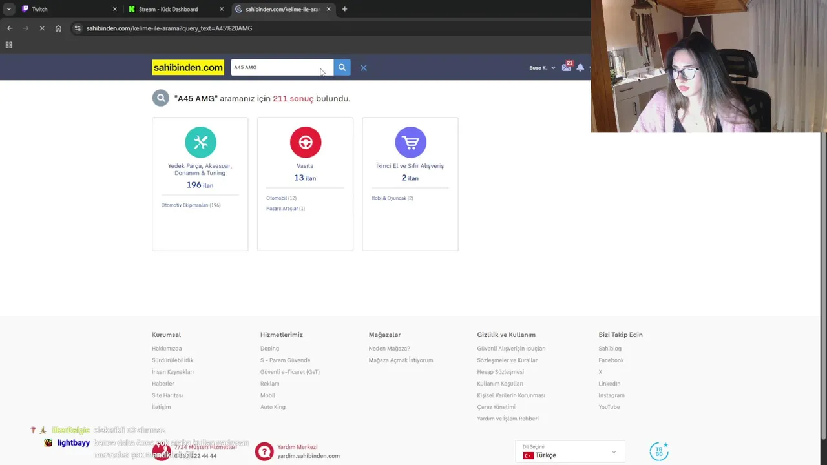Screen dimensions: 827x465
Task: Click İkinci El shopping cart icon
Action: (410, 142)
